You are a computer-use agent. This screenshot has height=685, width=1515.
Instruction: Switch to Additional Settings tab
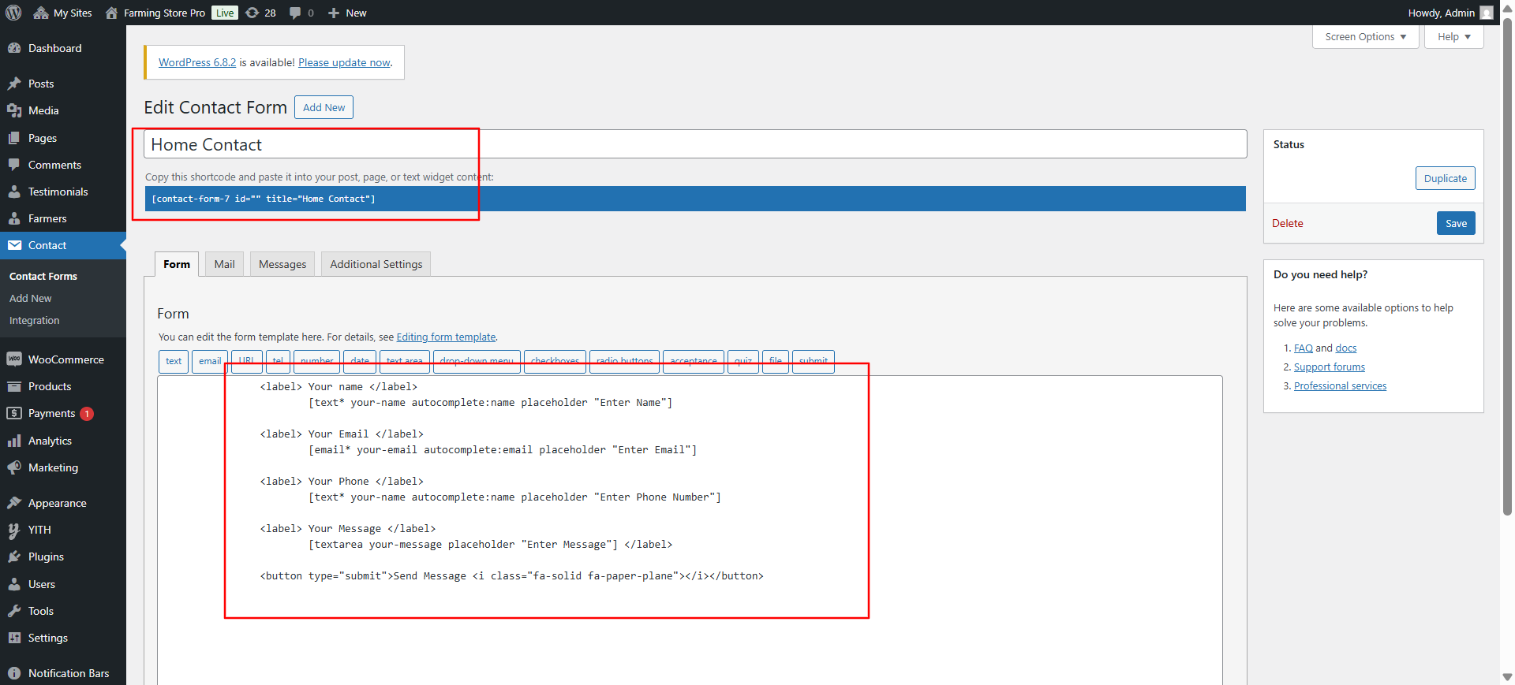point(376,264)
